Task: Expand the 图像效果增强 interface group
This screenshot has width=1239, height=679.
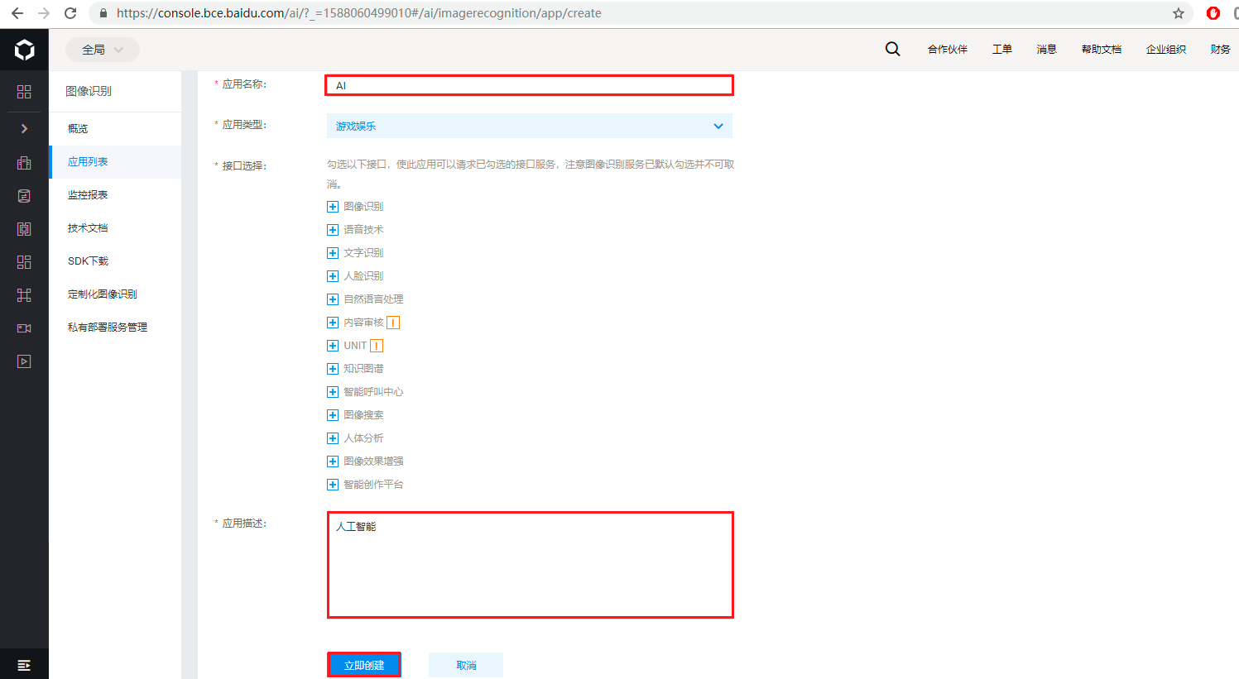Action: 333,461
